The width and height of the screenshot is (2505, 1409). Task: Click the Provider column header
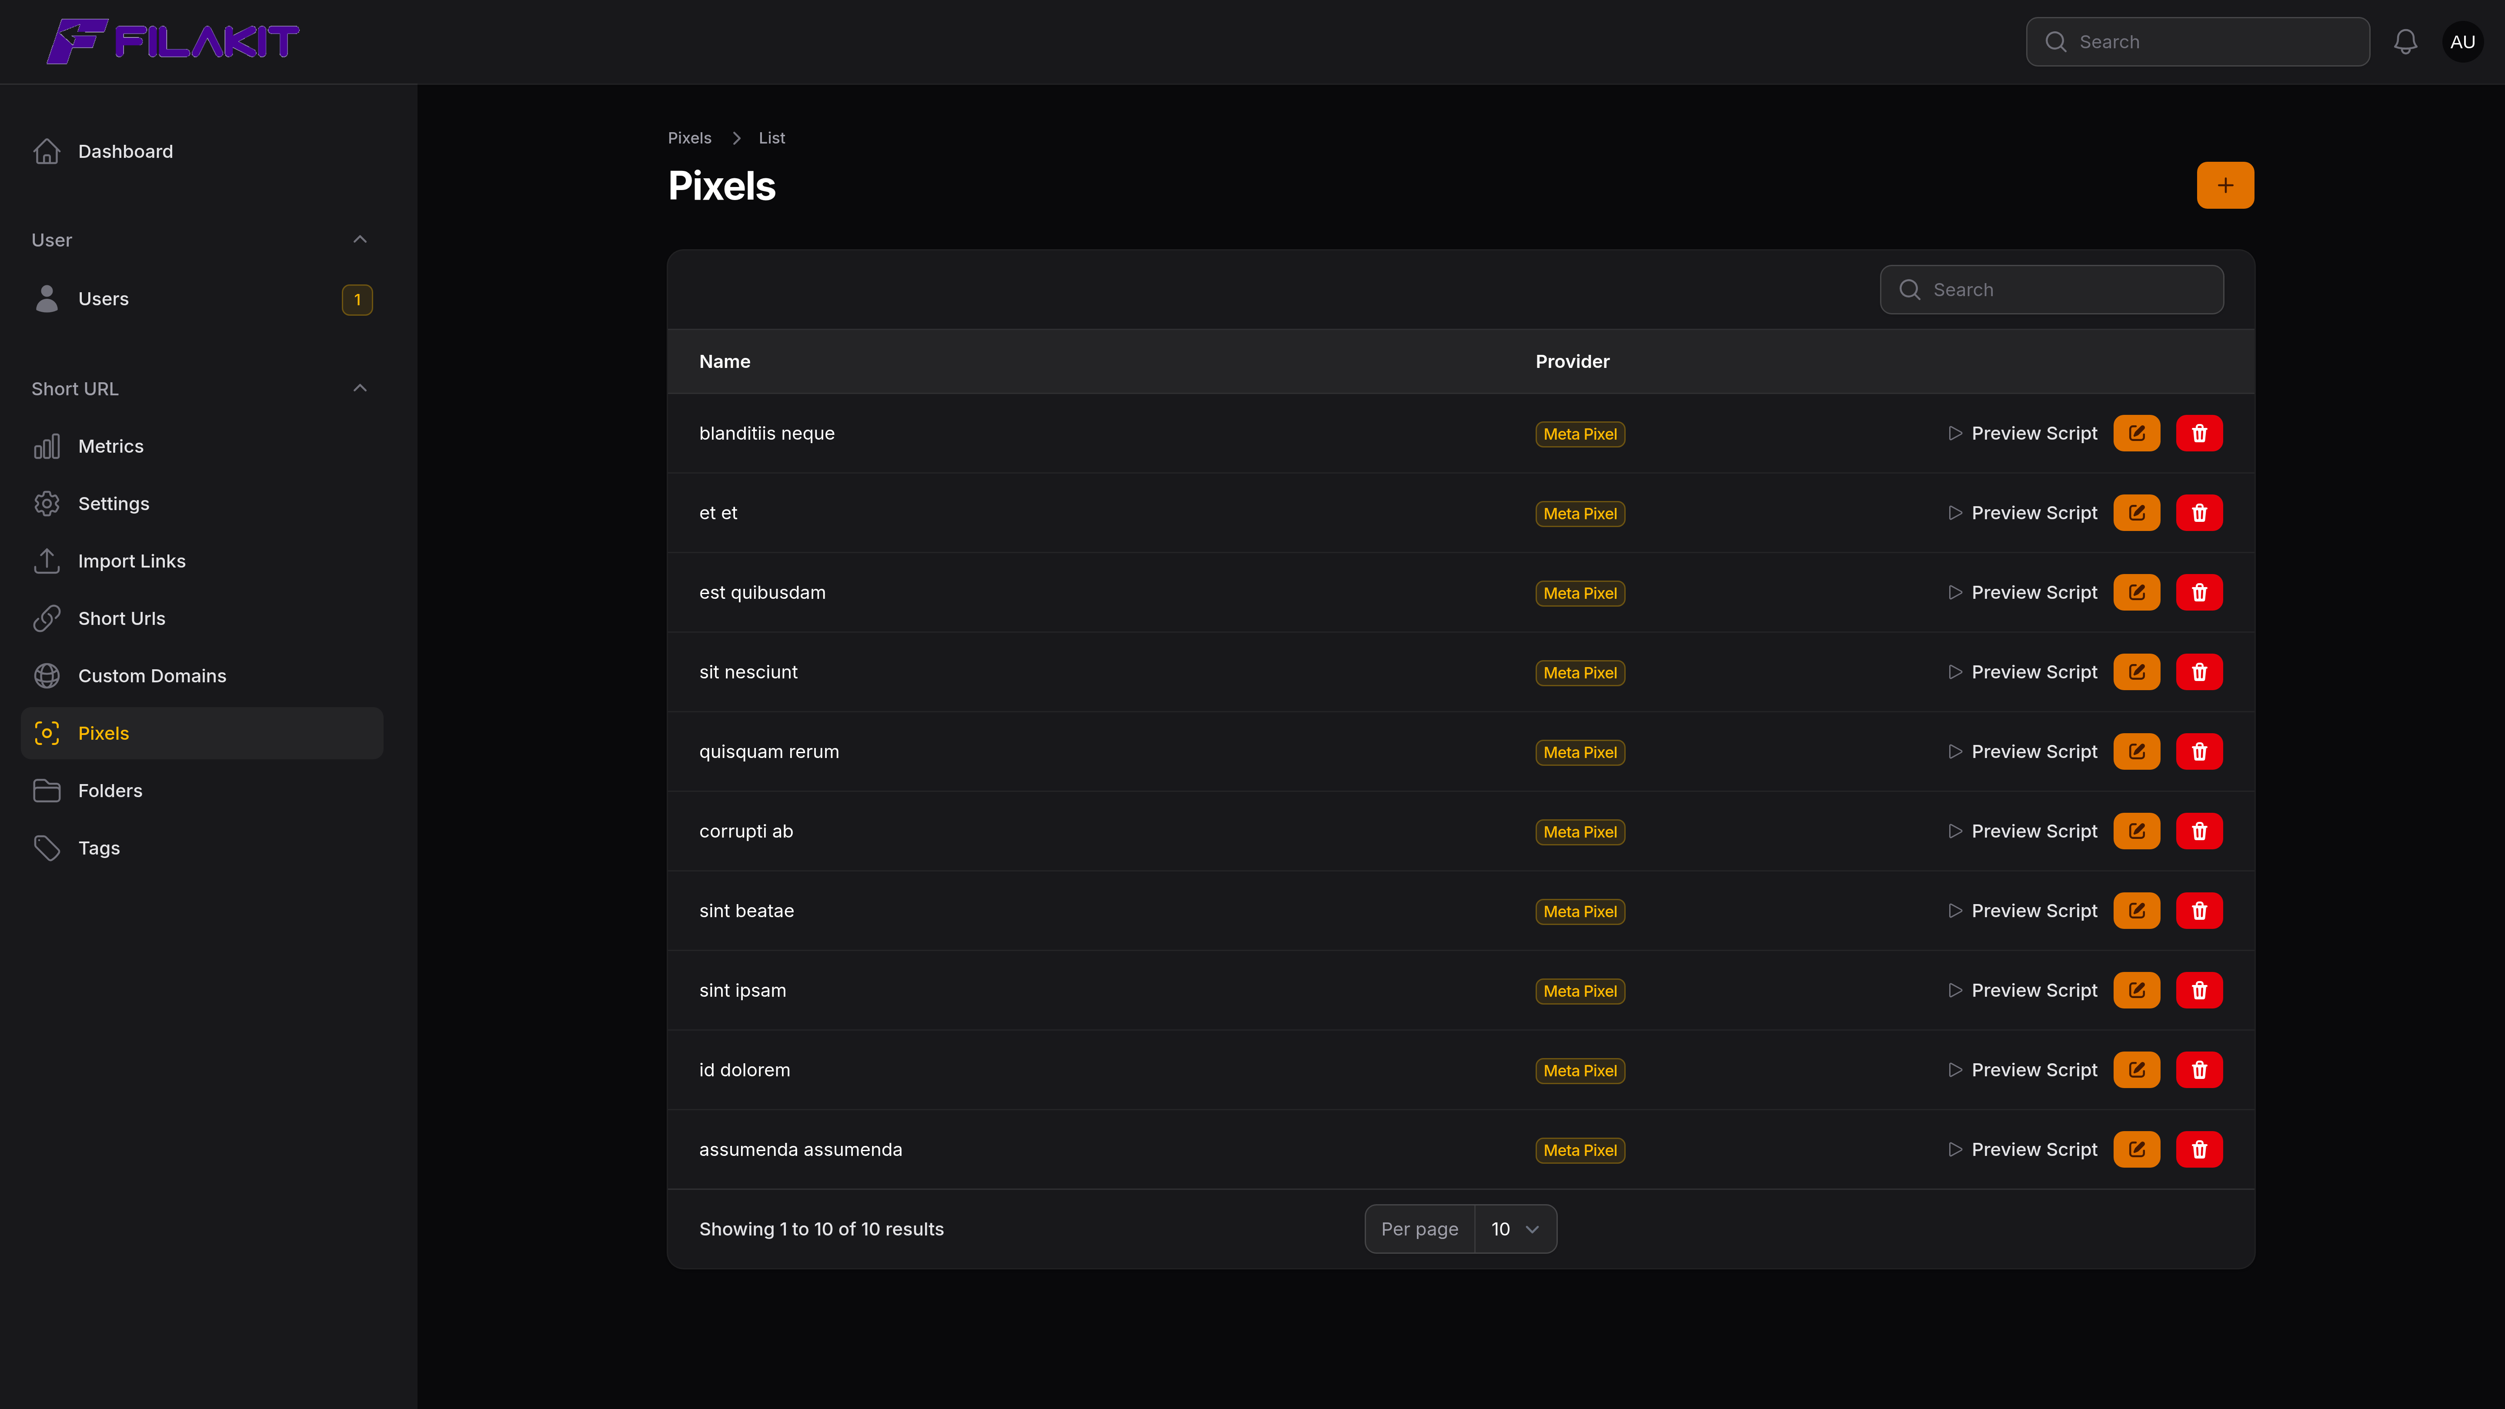(1573, 362)
